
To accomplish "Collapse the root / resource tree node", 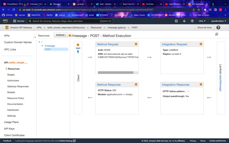I will click(x=39, y=42).
